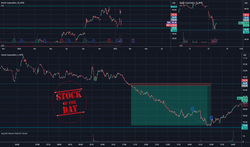The height and width of the screenshot is (147, 250).
Task: Select the ATR indicator label on 1h chart
Action: [181, 46]
